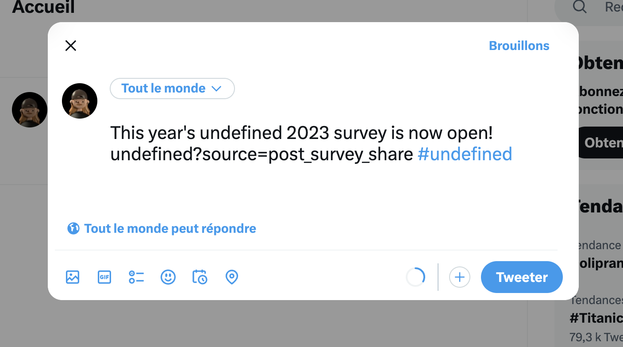Tag a location in the tweet

(231, 277)
